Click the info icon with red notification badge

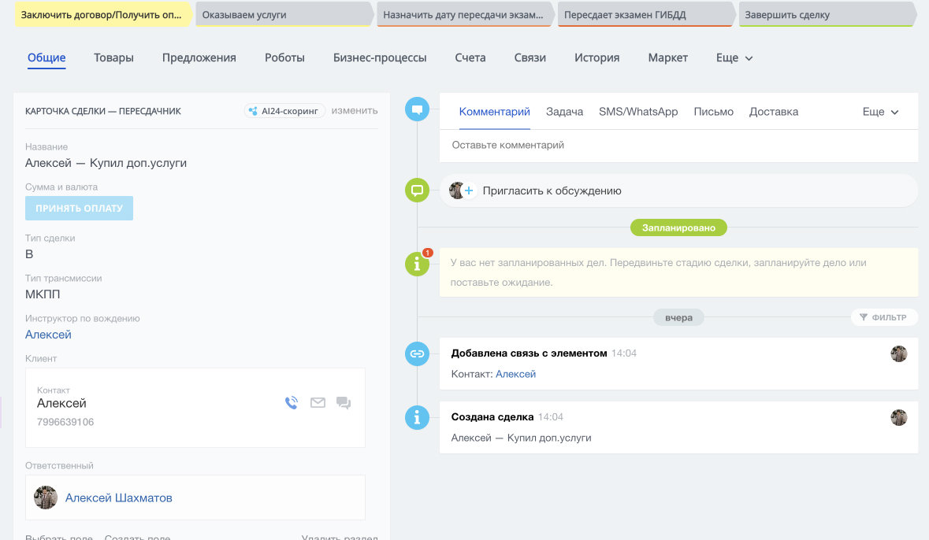(x=417, y=265)
